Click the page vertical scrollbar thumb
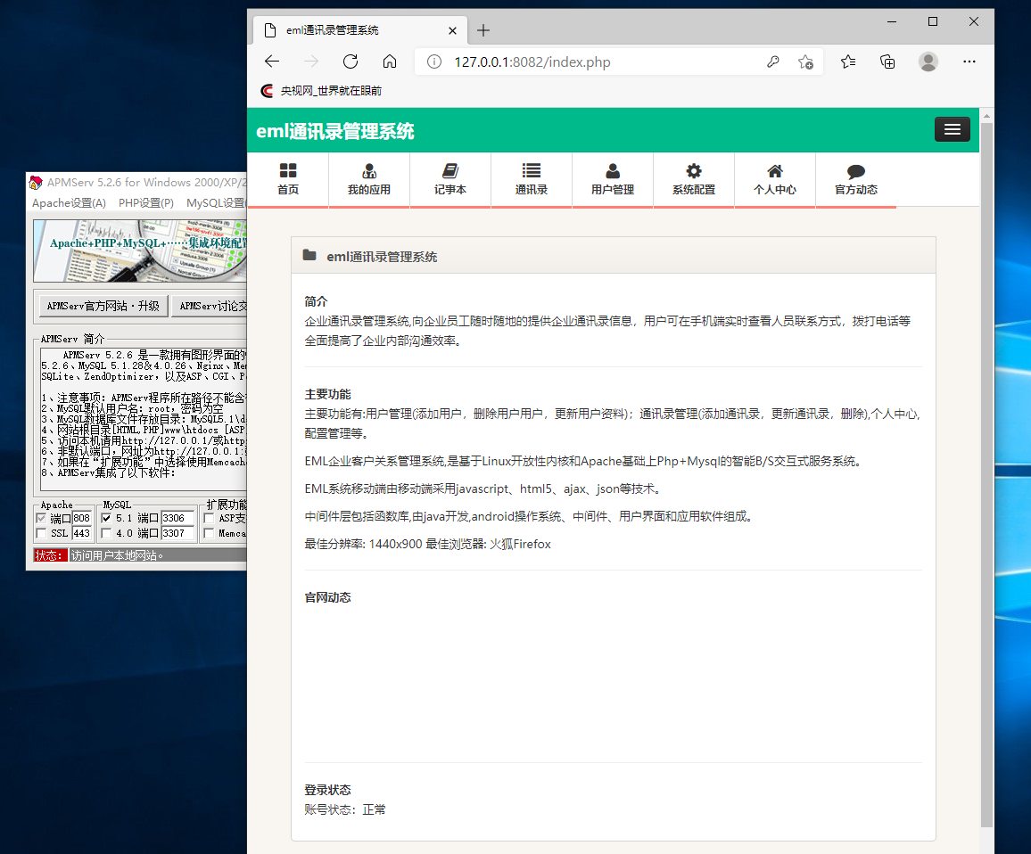Viewport: 1031px width, 854px height. [986, 473]
